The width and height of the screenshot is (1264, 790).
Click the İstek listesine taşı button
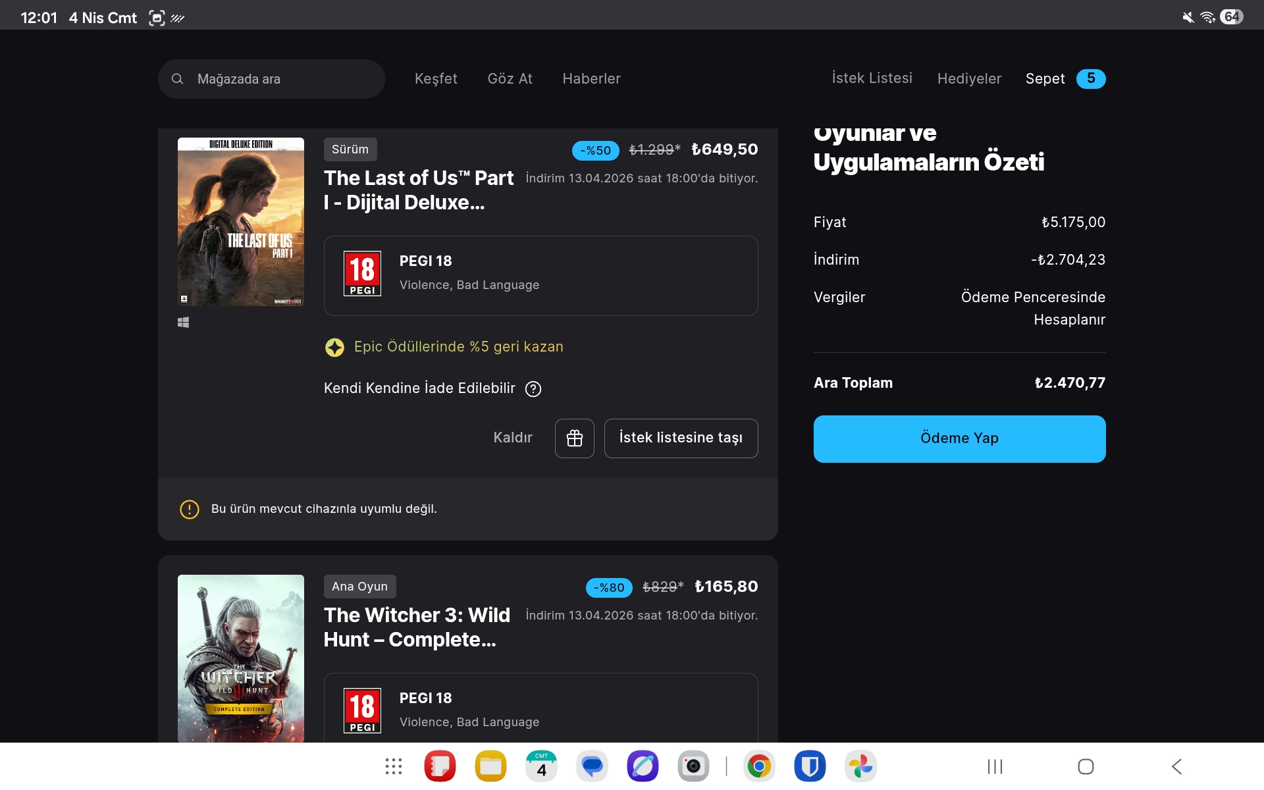pos(681,438)
